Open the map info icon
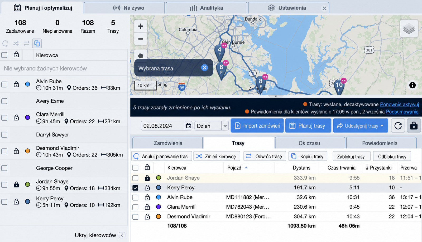Screen dimensions: 422x242 (413, 85)
